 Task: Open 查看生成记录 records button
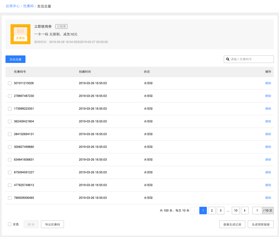232,224
